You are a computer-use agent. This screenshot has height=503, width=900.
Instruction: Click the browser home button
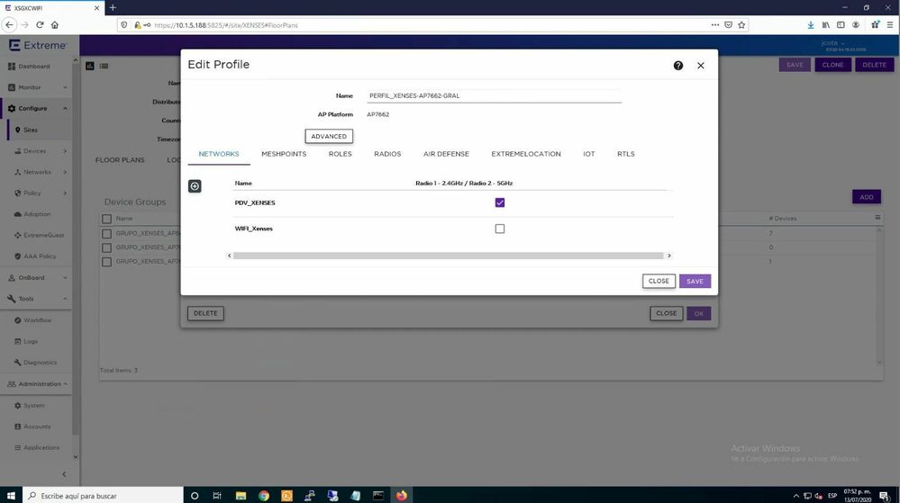55,24
